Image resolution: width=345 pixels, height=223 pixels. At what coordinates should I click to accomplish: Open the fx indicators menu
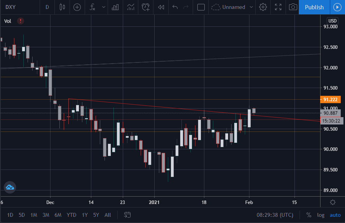(92, 7)
